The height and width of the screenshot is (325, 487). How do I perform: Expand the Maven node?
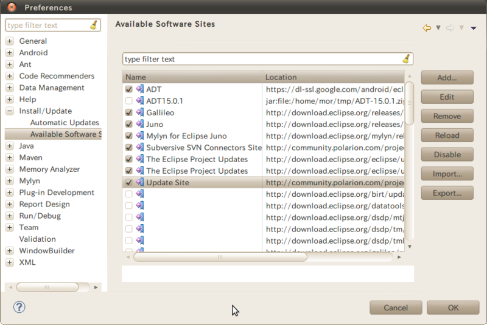point(10,157)
